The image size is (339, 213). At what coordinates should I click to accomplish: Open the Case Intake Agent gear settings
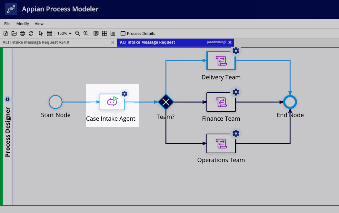pyautogui.click(x=125, y=94)
